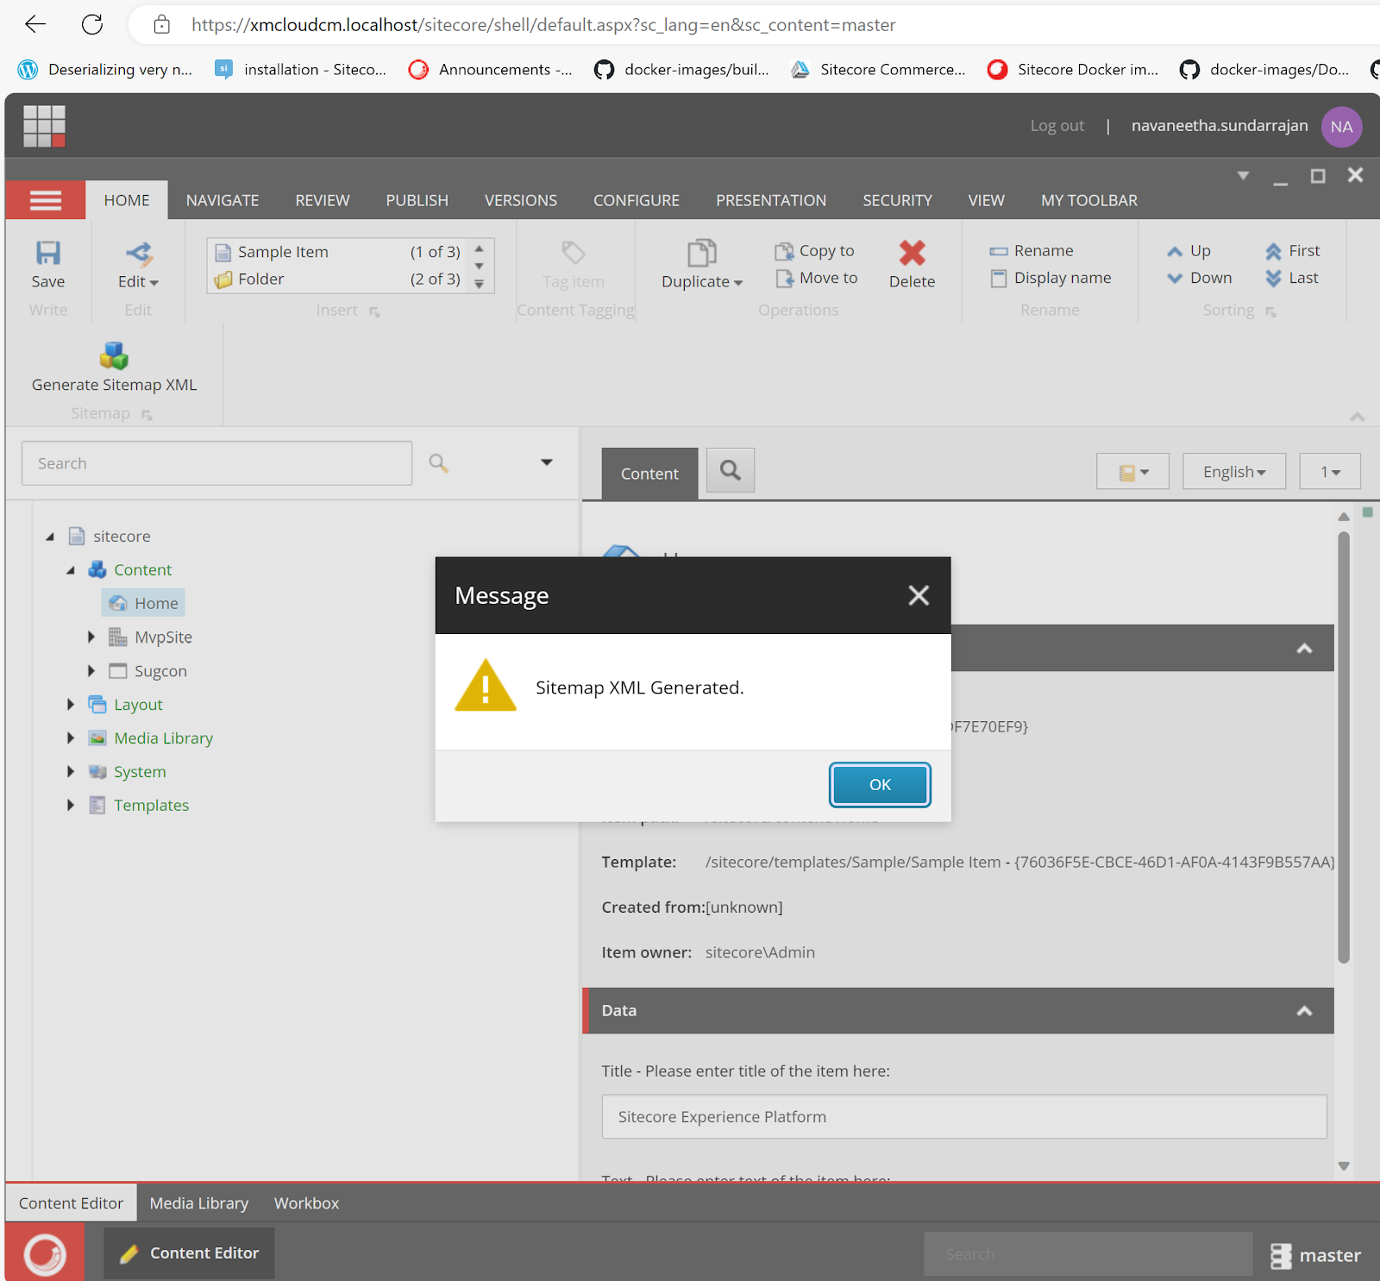Click in the content tree Search field
The image size is (1380, 1281).
(x=216, y=463)
